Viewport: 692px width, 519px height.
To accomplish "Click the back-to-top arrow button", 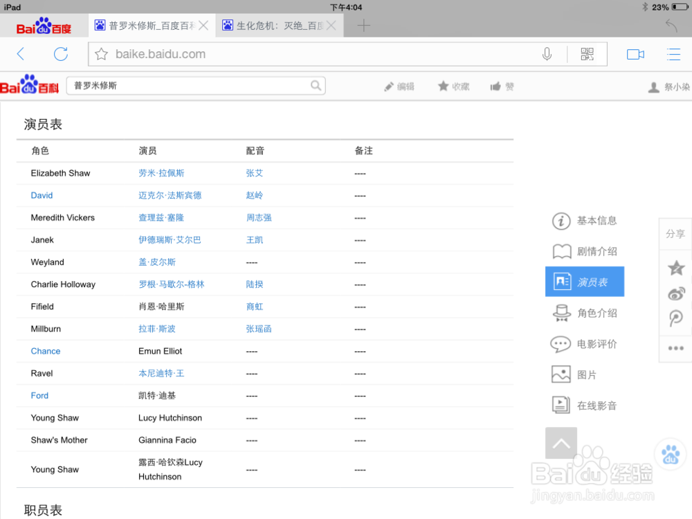I will coord(561,443).
